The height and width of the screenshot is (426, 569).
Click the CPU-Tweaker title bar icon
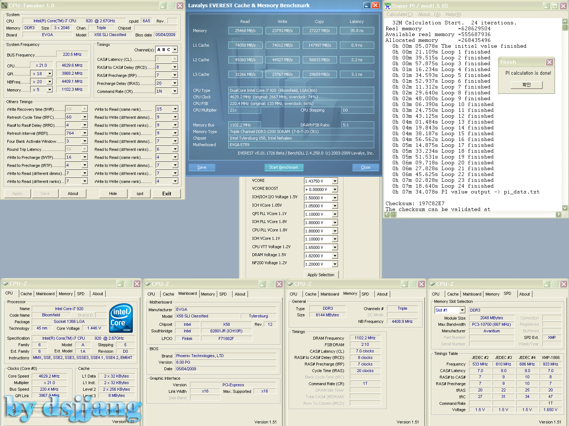(x=5, y=5)
